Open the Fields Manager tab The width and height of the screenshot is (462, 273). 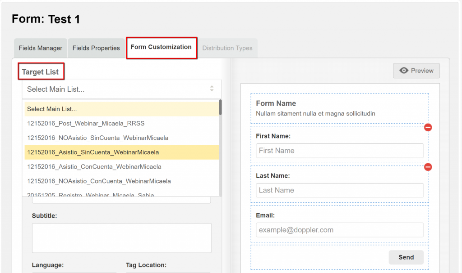(x=40, y=48)
